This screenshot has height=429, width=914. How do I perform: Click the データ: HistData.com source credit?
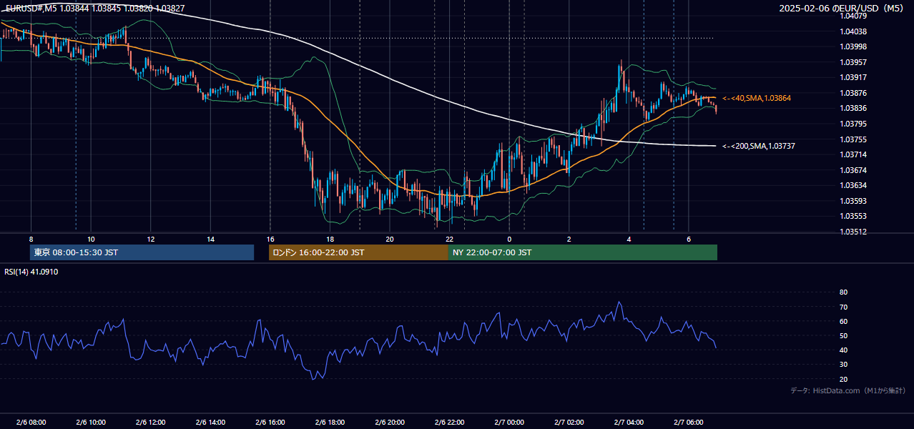click(x=848, y=390)
